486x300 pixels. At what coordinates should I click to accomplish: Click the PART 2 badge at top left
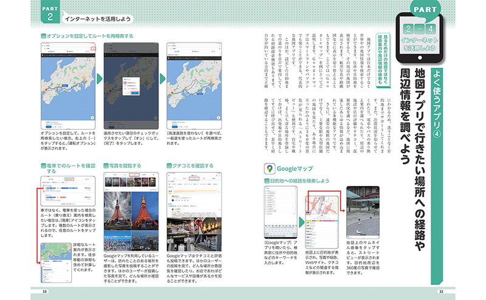[x=50, y=13]
